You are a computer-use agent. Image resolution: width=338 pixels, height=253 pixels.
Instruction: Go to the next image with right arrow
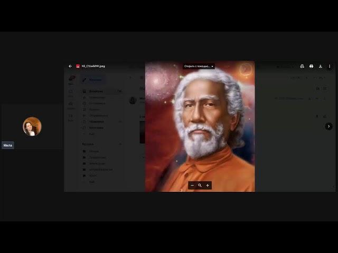[328, 126]
